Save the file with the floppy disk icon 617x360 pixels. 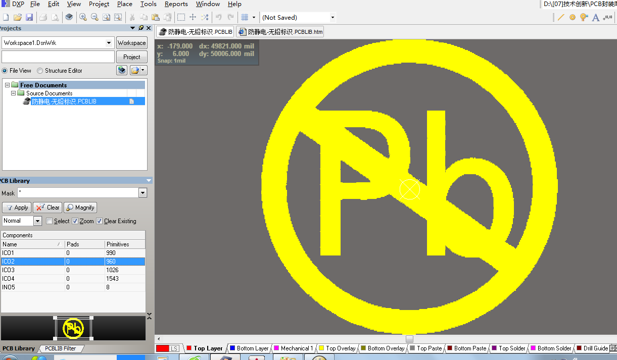tap(29, 17)
